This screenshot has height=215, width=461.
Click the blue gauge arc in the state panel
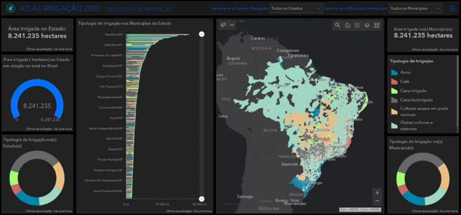[x=37, y=82]
